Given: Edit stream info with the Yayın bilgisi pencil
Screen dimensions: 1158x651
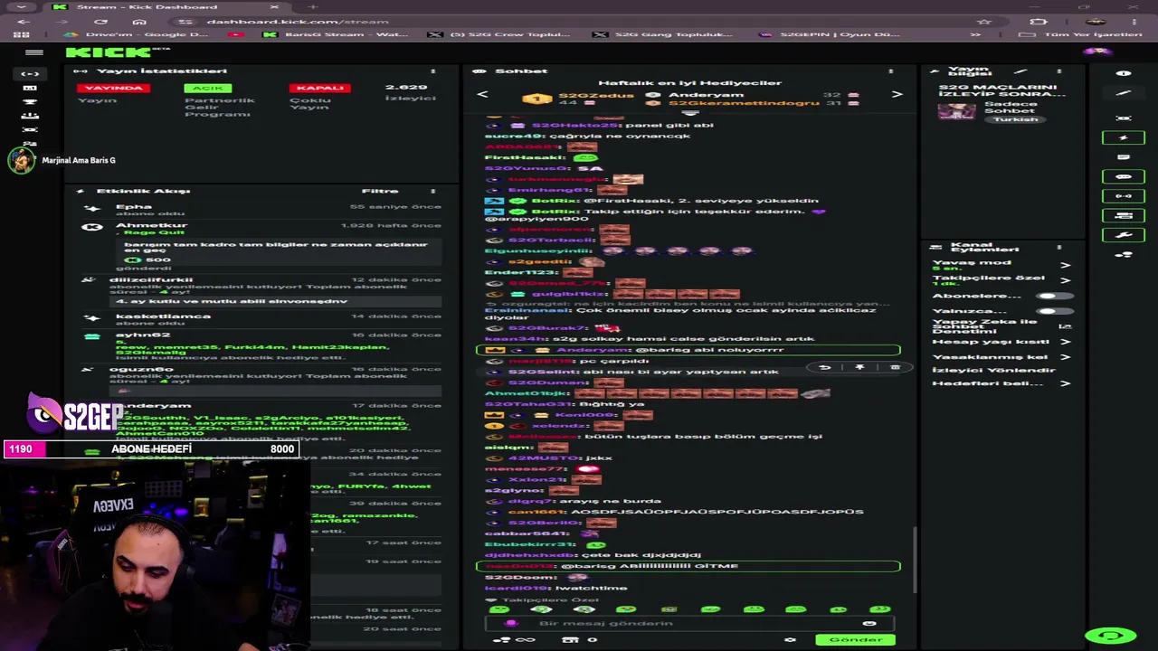Looking at the screenshot, I should pyautogui.click(x=1020, y=71).
